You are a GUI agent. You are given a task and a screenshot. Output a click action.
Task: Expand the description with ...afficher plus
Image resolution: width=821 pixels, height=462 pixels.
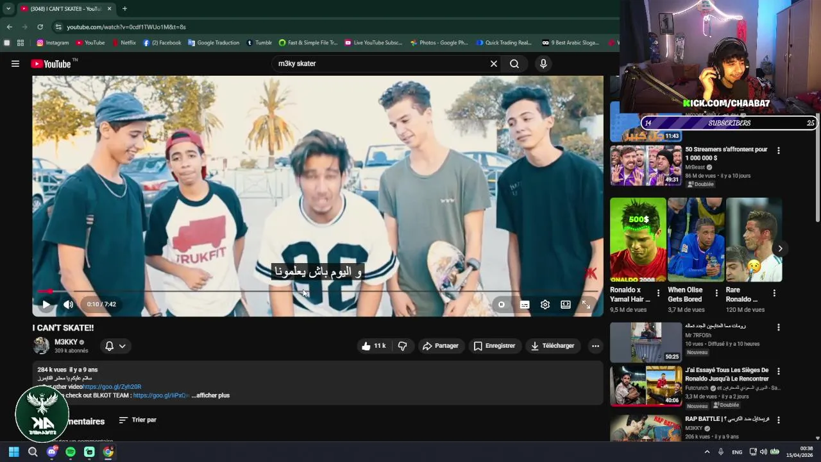pyautogui.click(x=210, y=395)
